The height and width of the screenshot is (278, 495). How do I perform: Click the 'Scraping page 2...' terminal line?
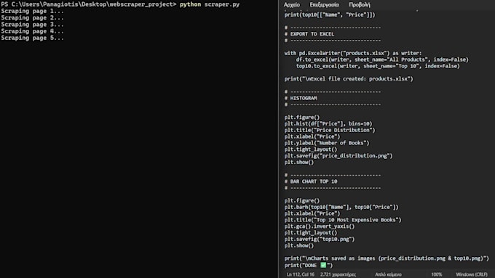(32, 17)
